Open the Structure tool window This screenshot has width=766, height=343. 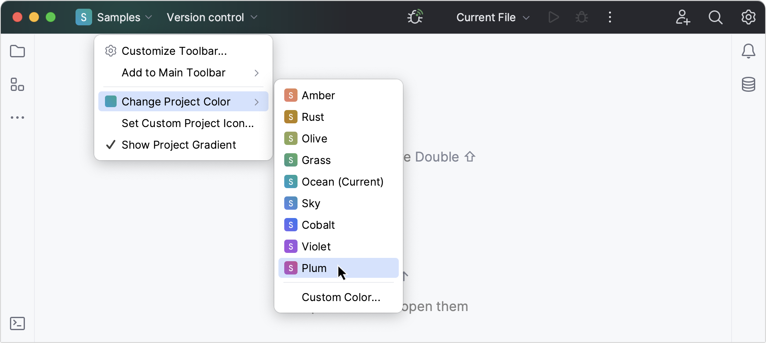17,85
